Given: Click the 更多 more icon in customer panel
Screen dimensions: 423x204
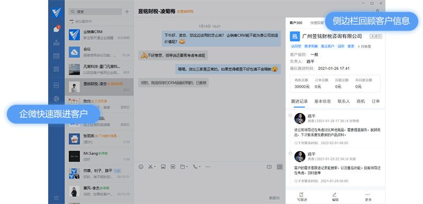Looking at the screenshot, I should click(x=368, y=197).
